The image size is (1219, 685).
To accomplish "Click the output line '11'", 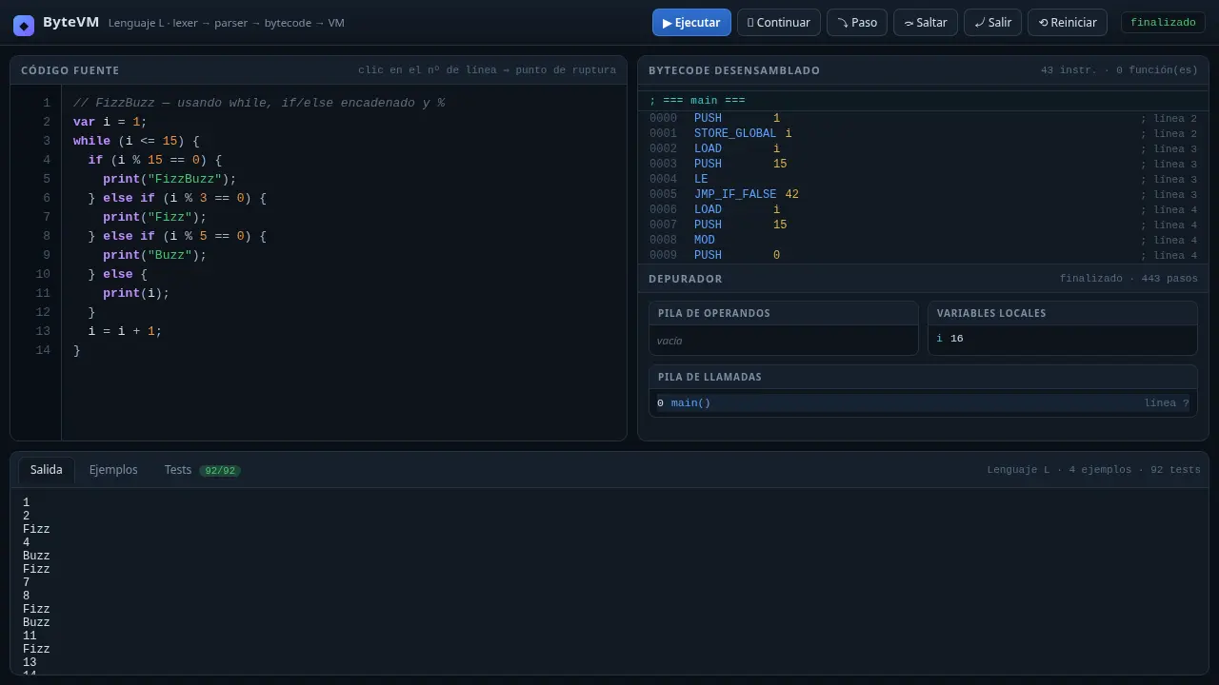I will (30, 636).
